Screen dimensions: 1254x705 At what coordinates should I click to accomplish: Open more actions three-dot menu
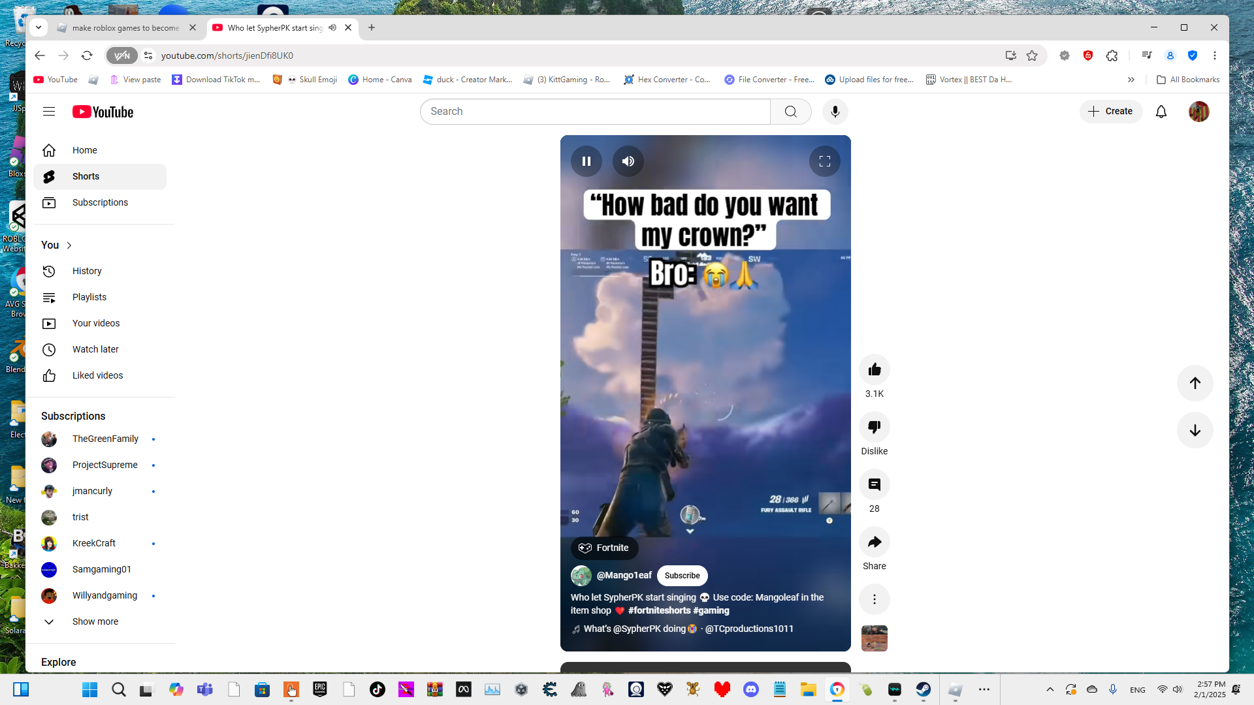coord(874,599)
